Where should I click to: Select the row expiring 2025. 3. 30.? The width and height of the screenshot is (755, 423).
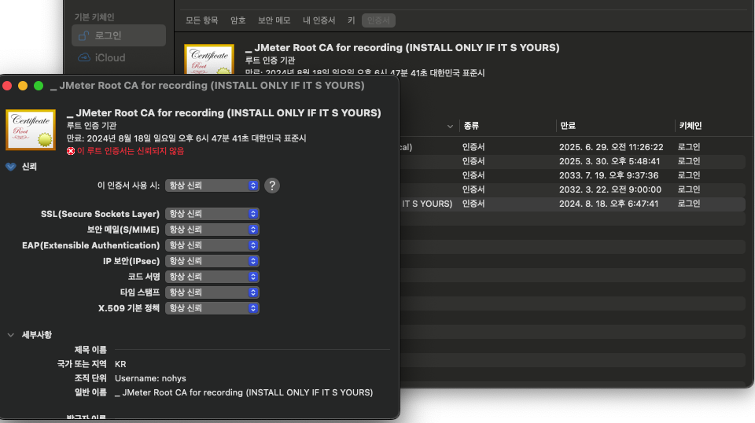pos(573,161)
